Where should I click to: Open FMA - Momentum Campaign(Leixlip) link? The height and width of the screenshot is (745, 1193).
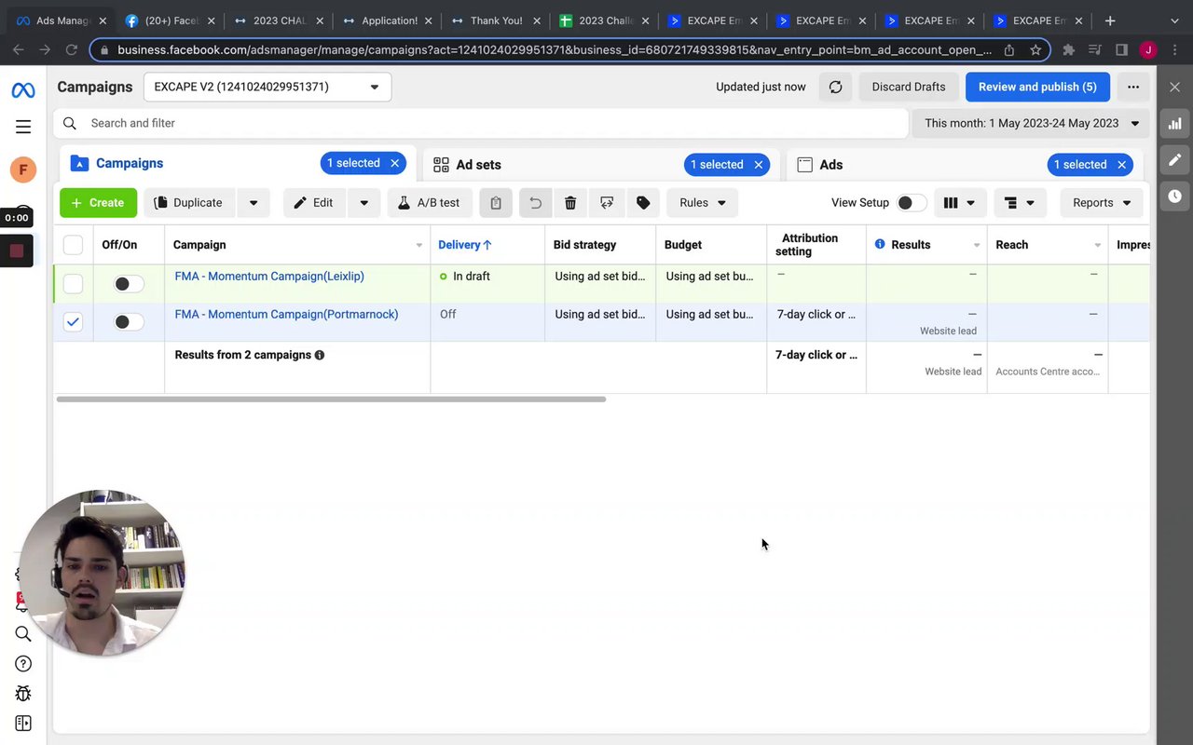point(269,277)
